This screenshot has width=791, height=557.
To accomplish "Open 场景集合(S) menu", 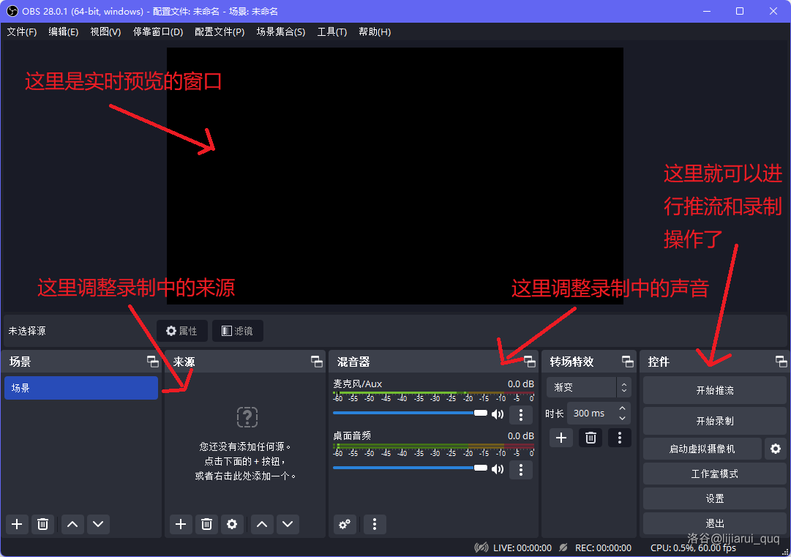I will click(x=281, y=31).
